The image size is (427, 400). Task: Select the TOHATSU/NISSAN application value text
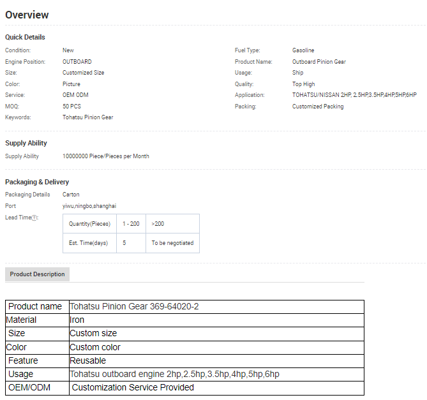(354, 95)
